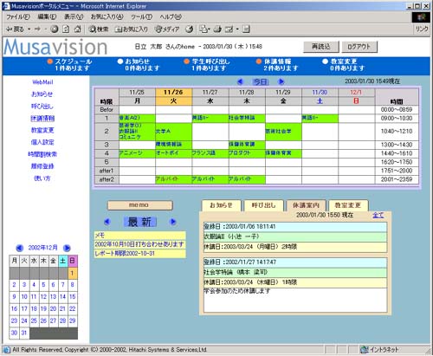Click the 最新 (latest) button
This screenshot has height=356, width=433.
(x=139, y=222)
